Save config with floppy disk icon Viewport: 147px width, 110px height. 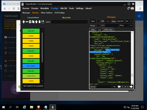pyautogui.click(x=43, y=22)
